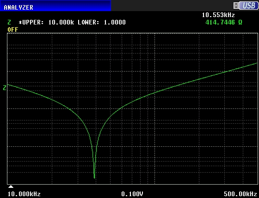Edit the LOWER 1.0000 limit value
259x198 pixels.
click(x=115, y=22)
